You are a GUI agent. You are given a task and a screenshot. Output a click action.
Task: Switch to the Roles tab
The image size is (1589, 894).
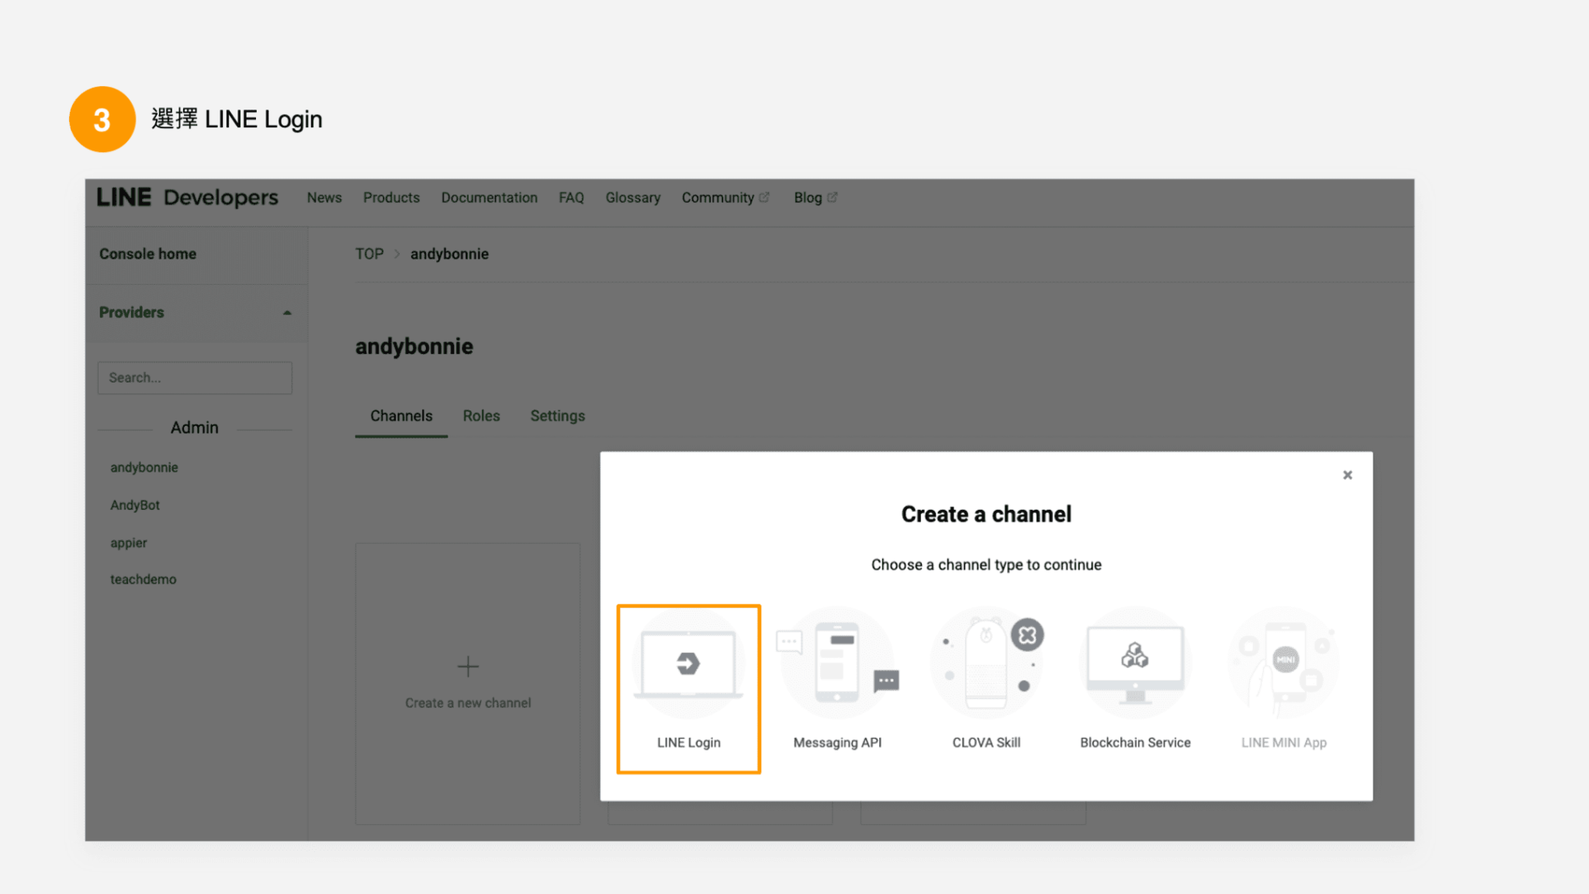pyautogui.click(x=481, y=416)
